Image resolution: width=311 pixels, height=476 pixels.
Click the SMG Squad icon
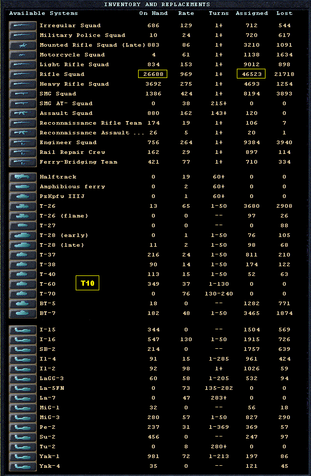point(23,94)
